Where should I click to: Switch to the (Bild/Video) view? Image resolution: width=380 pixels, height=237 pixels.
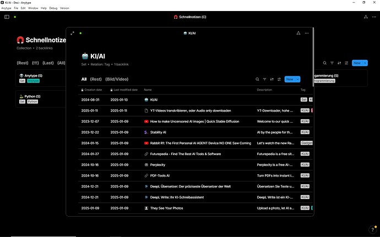tap(117, 79)
